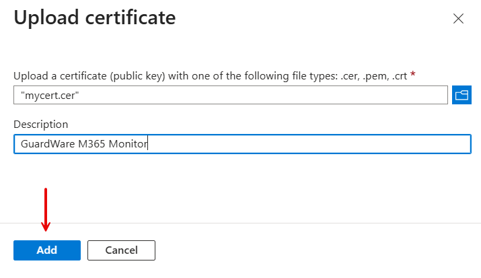
Task: Click the certificate file types instruction label
Action: 210,75
